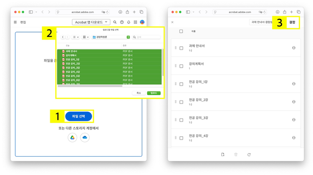Reload page in left Safari window
This screenshot has width=313, height=175.
[107, 12]
